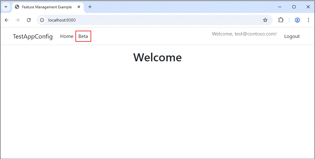
Task: Go back using the browser back arrow
Action: tap(6, 20)
